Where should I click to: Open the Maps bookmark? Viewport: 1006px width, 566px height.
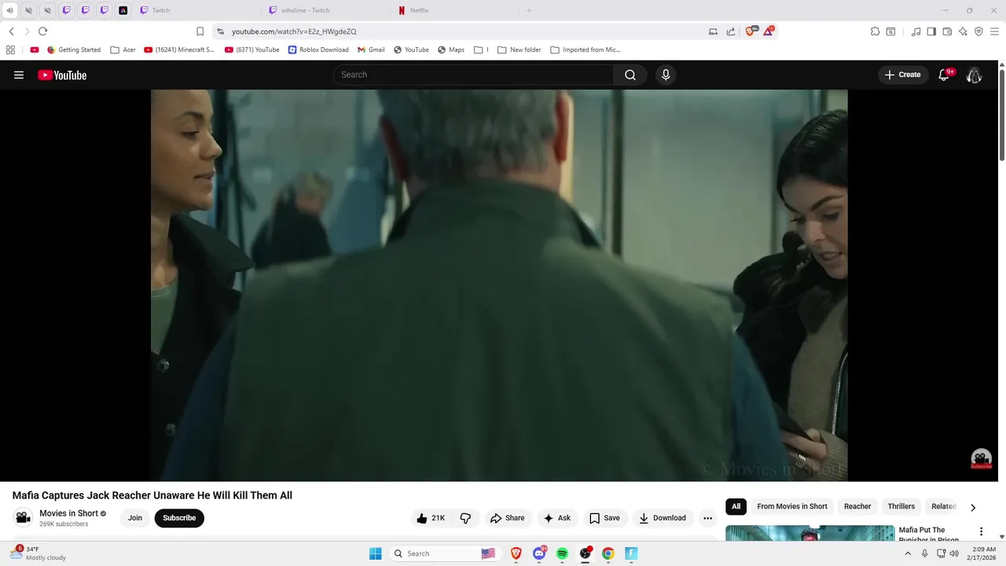pos(450,50)
